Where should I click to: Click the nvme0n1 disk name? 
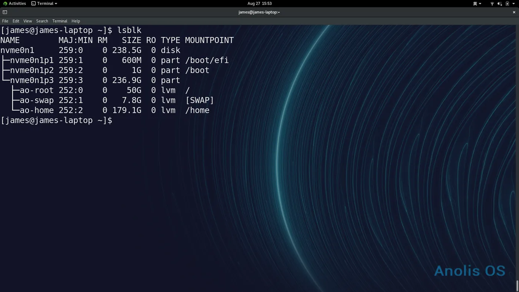(x=17, y=50)
